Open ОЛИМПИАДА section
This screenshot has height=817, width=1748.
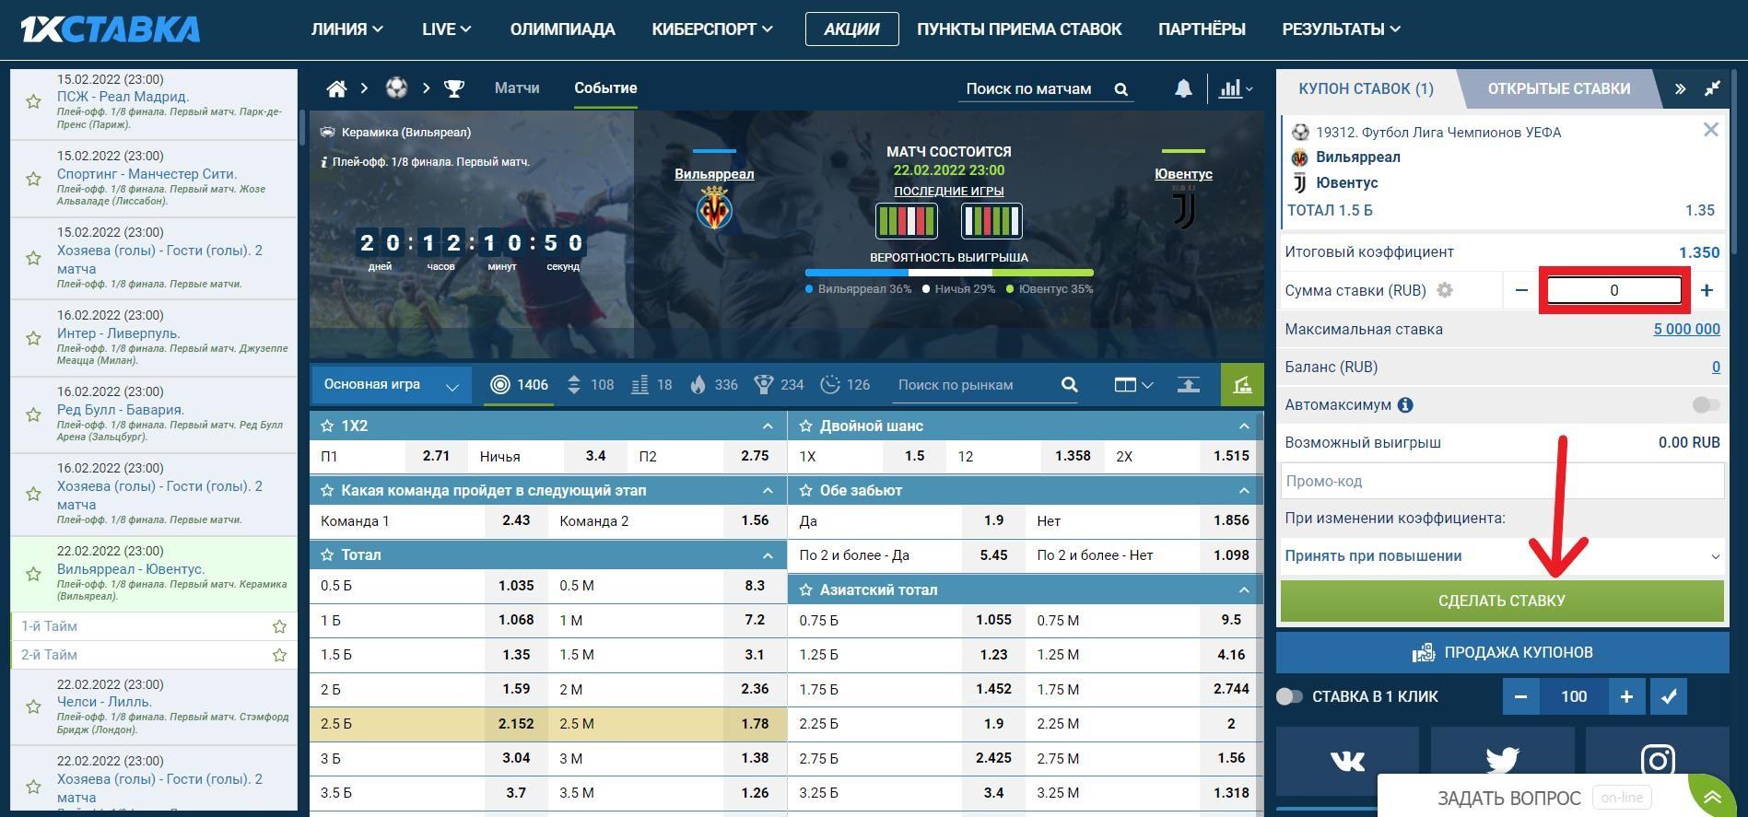562,29
